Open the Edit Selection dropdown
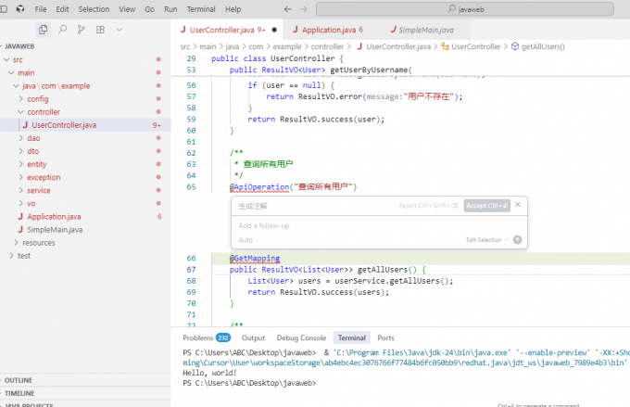 click(486, 239)
